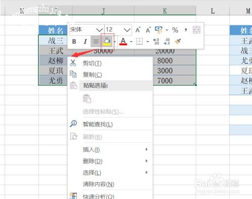Open fill color dropdown arrow
This screenshot has width=252, height=199.
point(115,42)
